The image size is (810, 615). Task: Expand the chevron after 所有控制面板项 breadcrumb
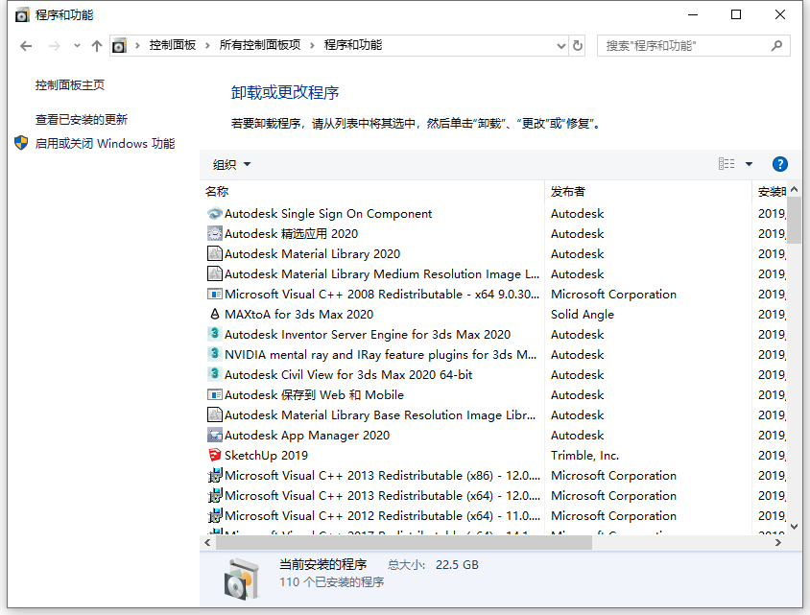point(312,45)
